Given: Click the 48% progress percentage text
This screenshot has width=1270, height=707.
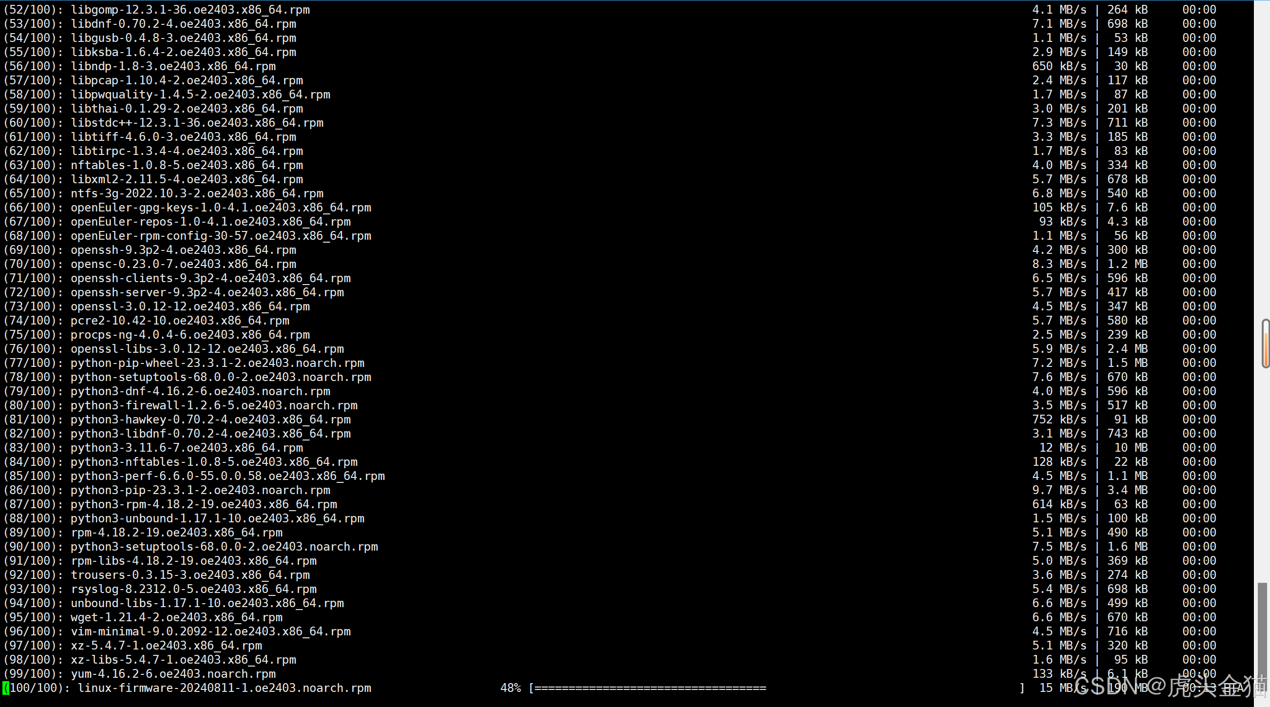Looking at the screenshot, I should [x=510, y=688].
